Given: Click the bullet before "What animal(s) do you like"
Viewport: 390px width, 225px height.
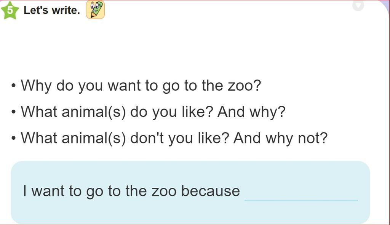Looking at the screenshot, I should tap(14, 112).
